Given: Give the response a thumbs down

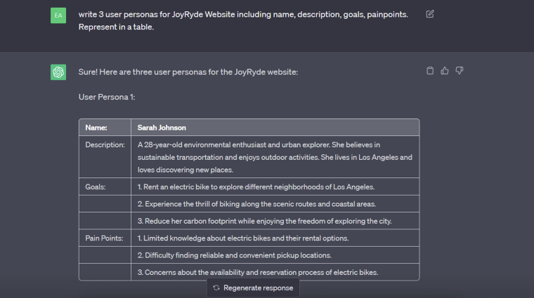Looking at the screenshot, I should pos(460,71).
